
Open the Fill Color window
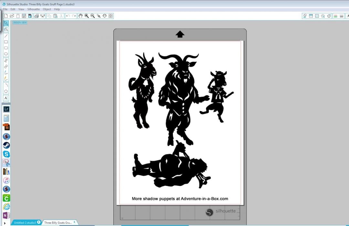tap(305, 16)
